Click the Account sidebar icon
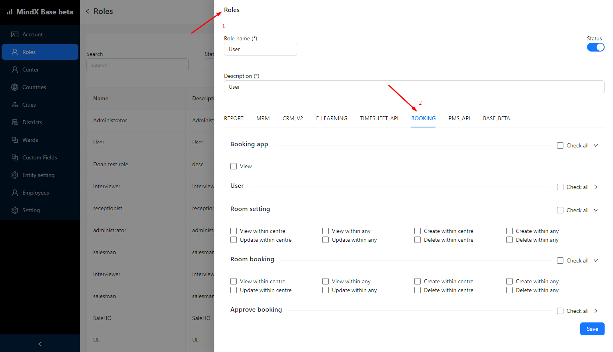Image resolution: width=613 pixels, height=352 pixels. click(x=15, y=34)
